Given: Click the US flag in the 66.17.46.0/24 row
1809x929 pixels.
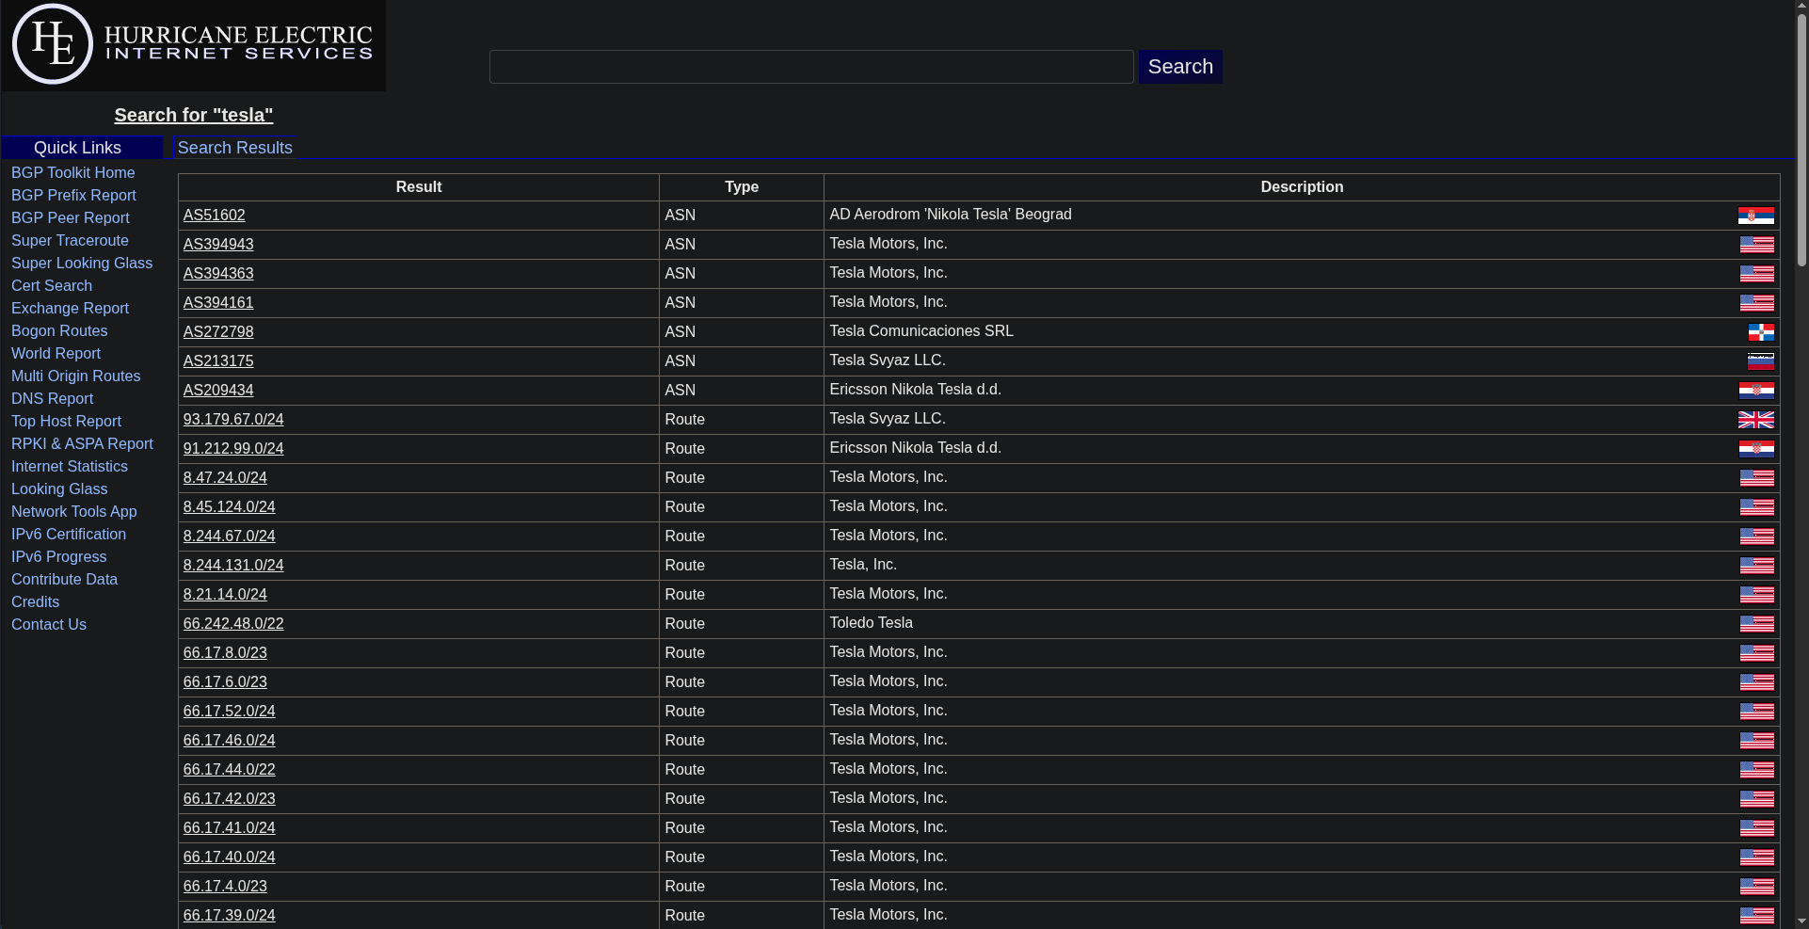Looking at the screenshot, I should point(1757,741).
